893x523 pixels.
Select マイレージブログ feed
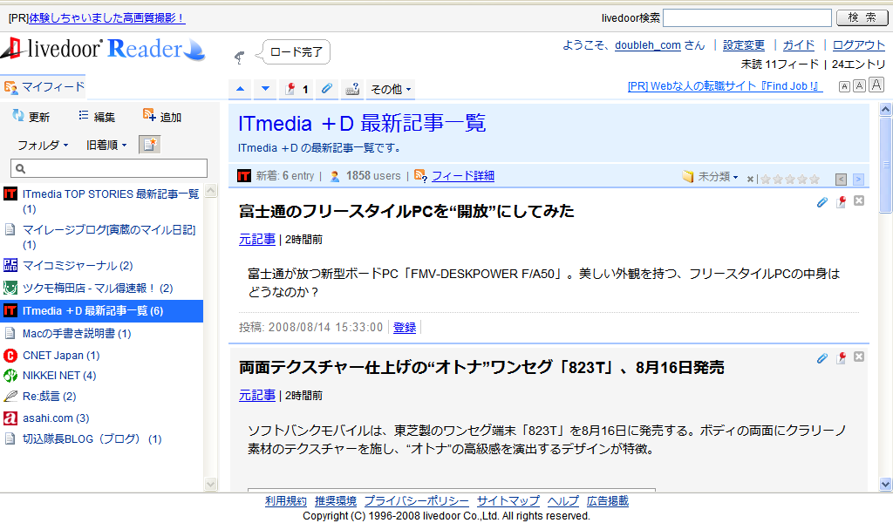point(101,237)
